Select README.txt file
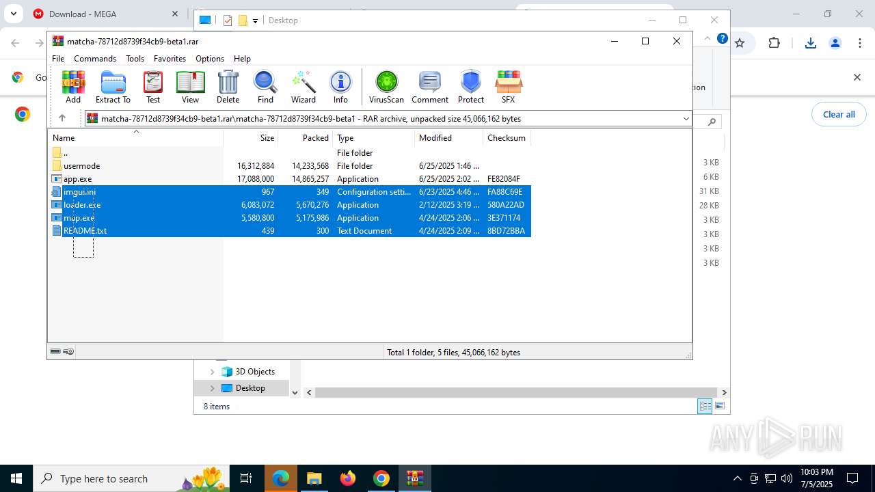875x492 pixels. [290, 231]
